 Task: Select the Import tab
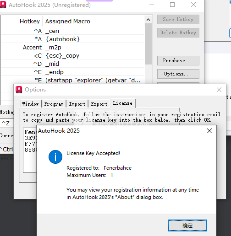(x=77, y=104)
